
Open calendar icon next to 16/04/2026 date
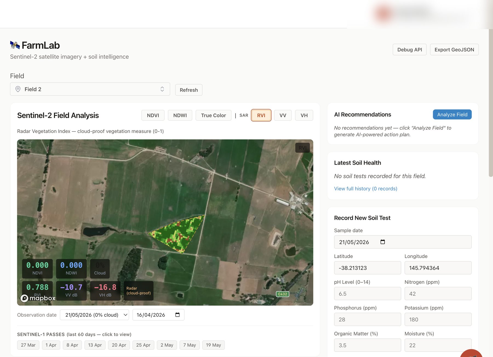177,315
